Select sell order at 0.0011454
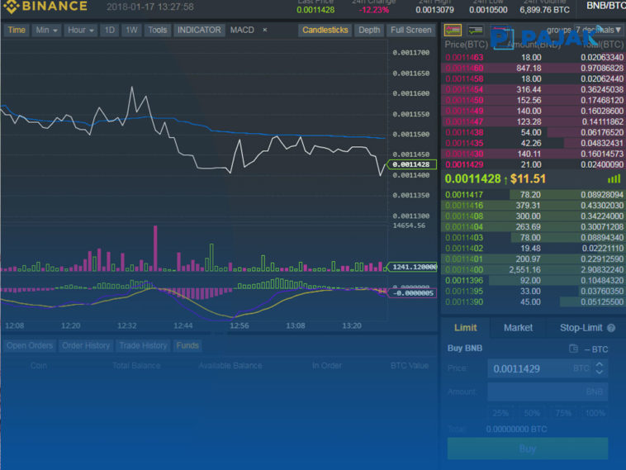Image resolution: width=626 pixels, height=470 pixels. tap(534, 89)
